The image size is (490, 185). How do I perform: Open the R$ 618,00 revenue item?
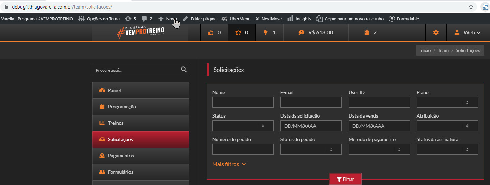point(316,33)
